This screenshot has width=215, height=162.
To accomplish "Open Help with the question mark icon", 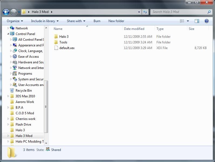I will click(x=206, y=21).
